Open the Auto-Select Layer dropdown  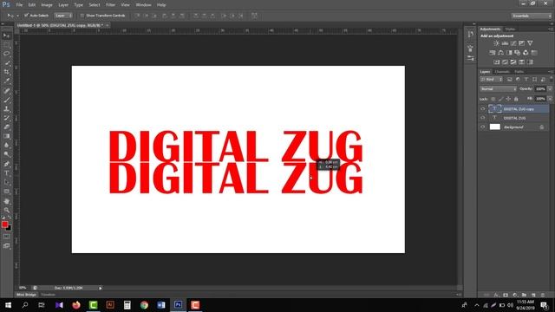[x=63, y=16]
